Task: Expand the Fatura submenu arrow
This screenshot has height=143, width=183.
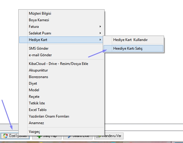Action: (x=100, y=27)
